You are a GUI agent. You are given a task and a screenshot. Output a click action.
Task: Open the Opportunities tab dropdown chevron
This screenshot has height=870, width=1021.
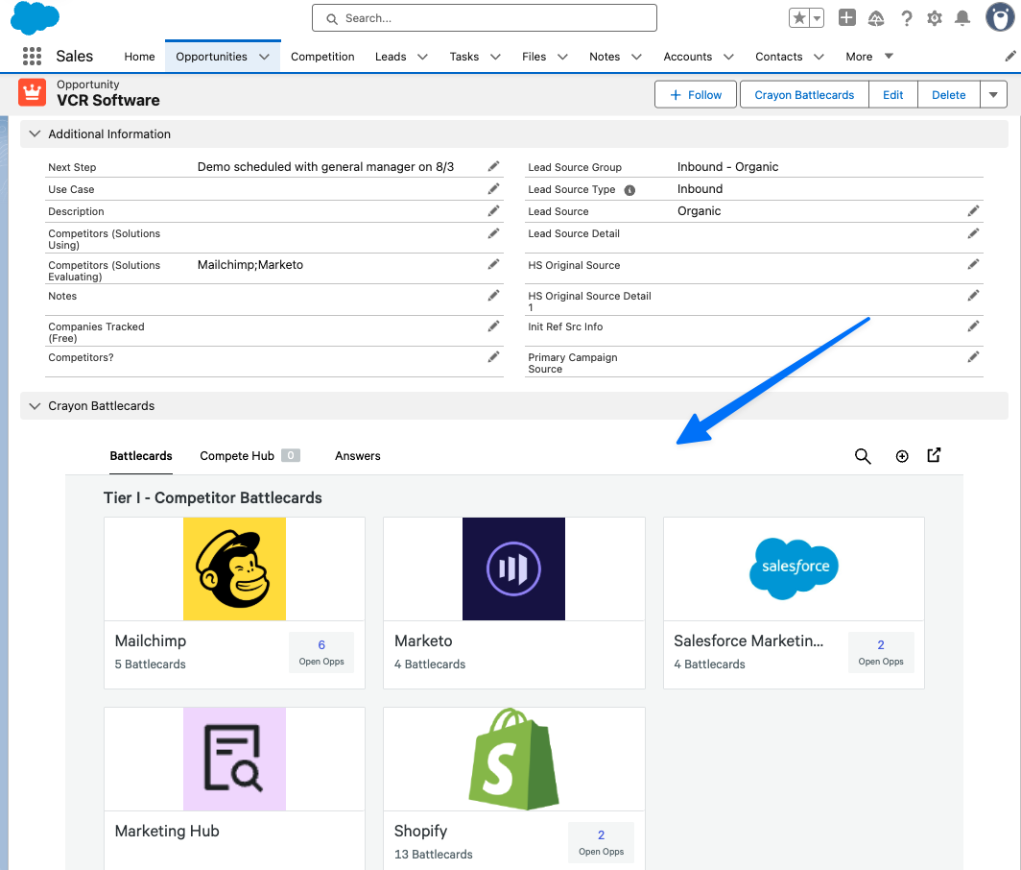coord(264,57)
